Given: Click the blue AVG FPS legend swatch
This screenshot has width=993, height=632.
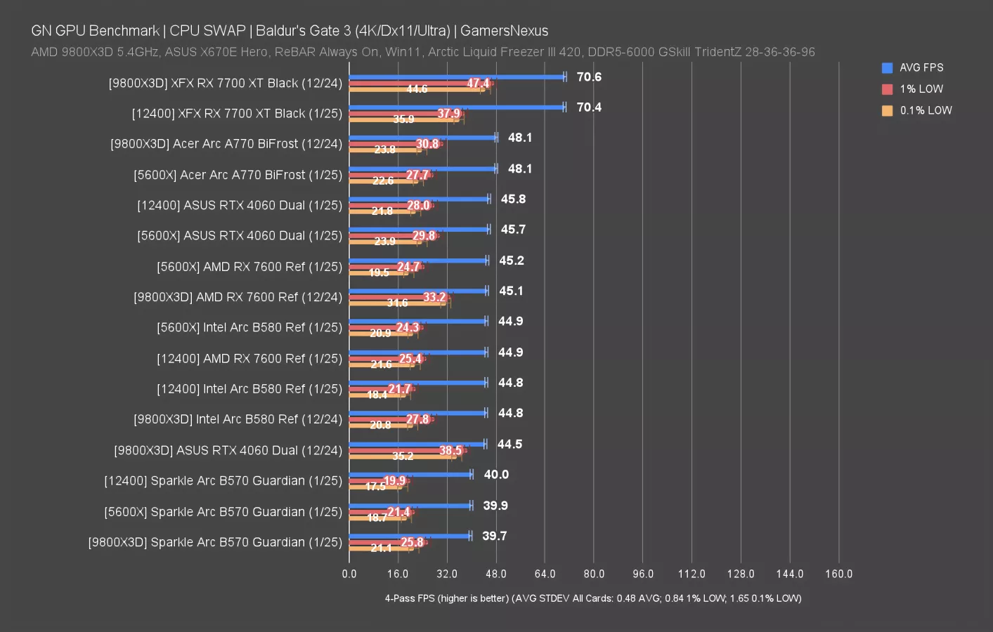Looking at the screenshot, I should pyautogui.click(x=887, y=68).
